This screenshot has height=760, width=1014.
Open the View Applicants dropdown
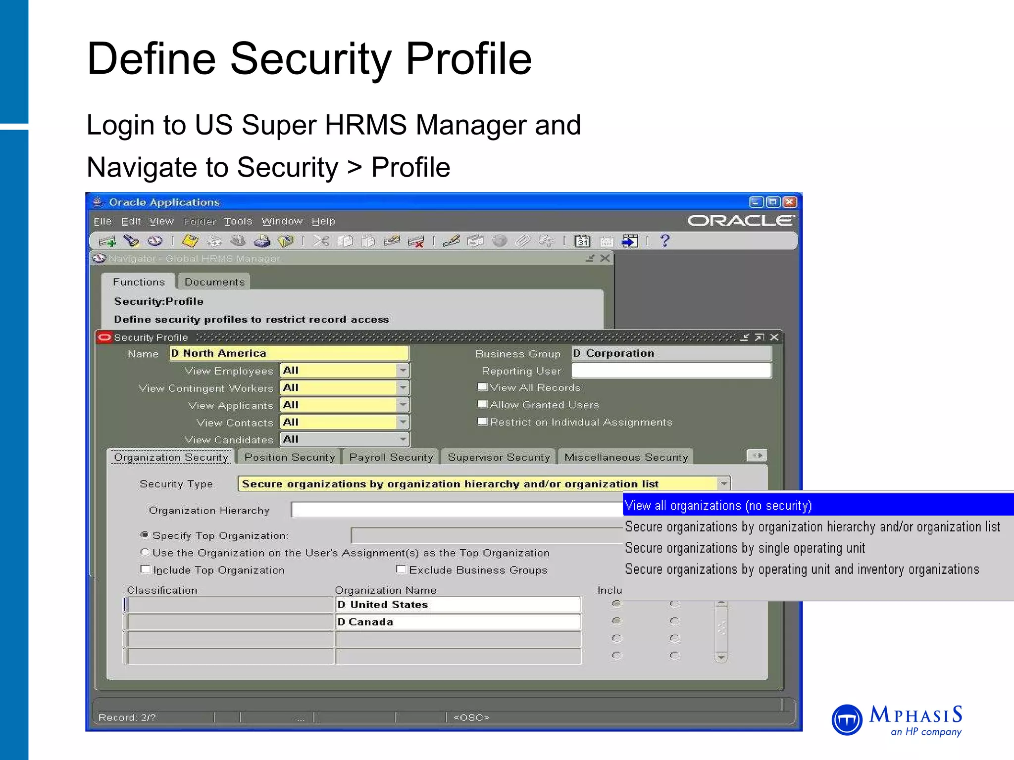[x=403, y=405]
